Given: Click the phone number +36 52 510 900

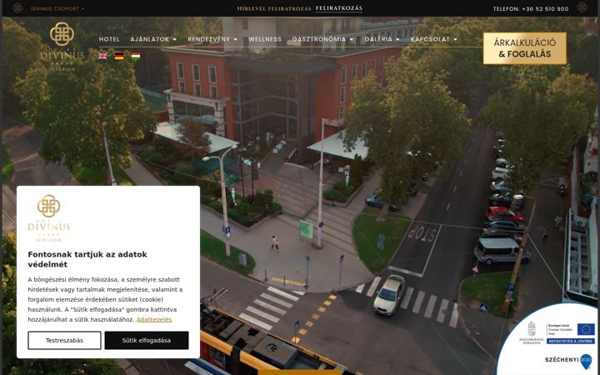Looking at the screenshot, I should click(545, 9).
